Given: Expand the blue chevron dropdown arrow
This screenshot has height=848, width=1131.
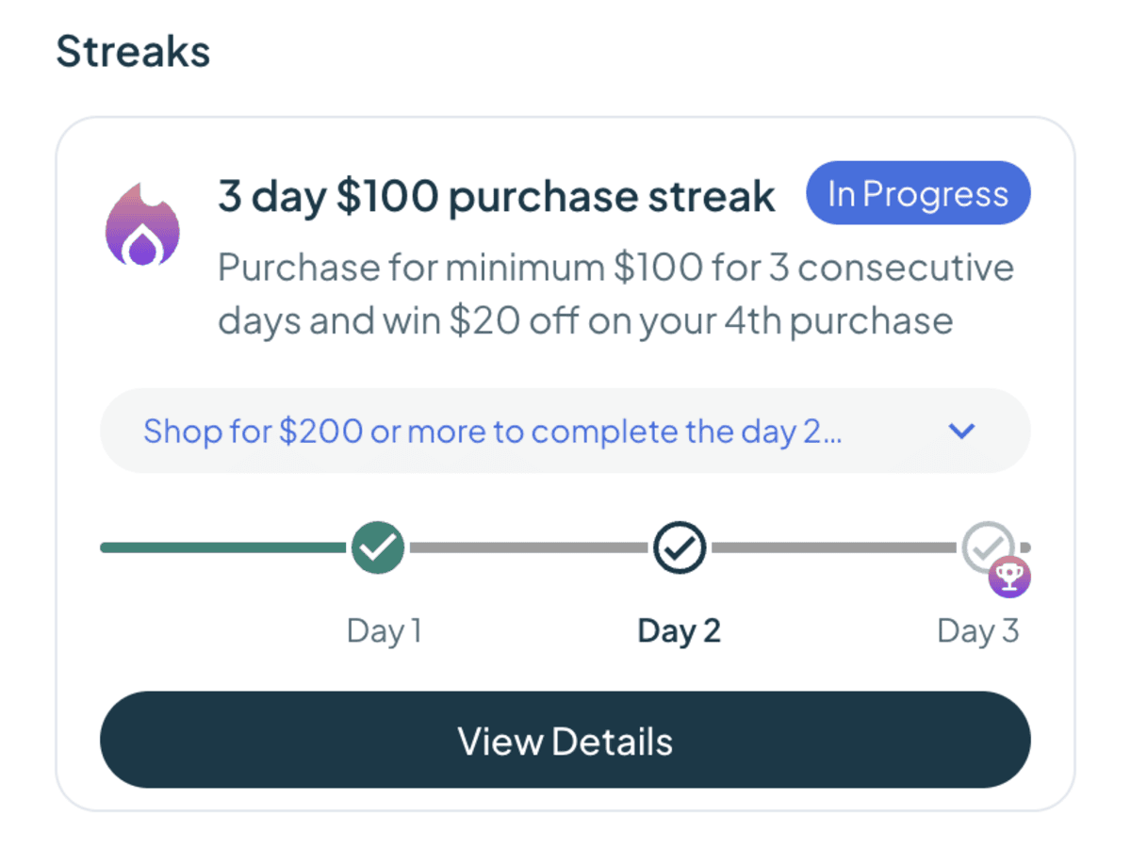Looking at the screenshot, I should (961, 432).
